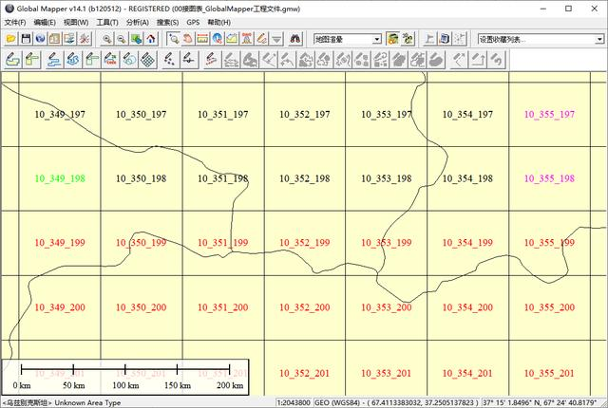Click red tile label 10_352_199
The height and width of the screenshot is (408, 608).
[304, 243]
